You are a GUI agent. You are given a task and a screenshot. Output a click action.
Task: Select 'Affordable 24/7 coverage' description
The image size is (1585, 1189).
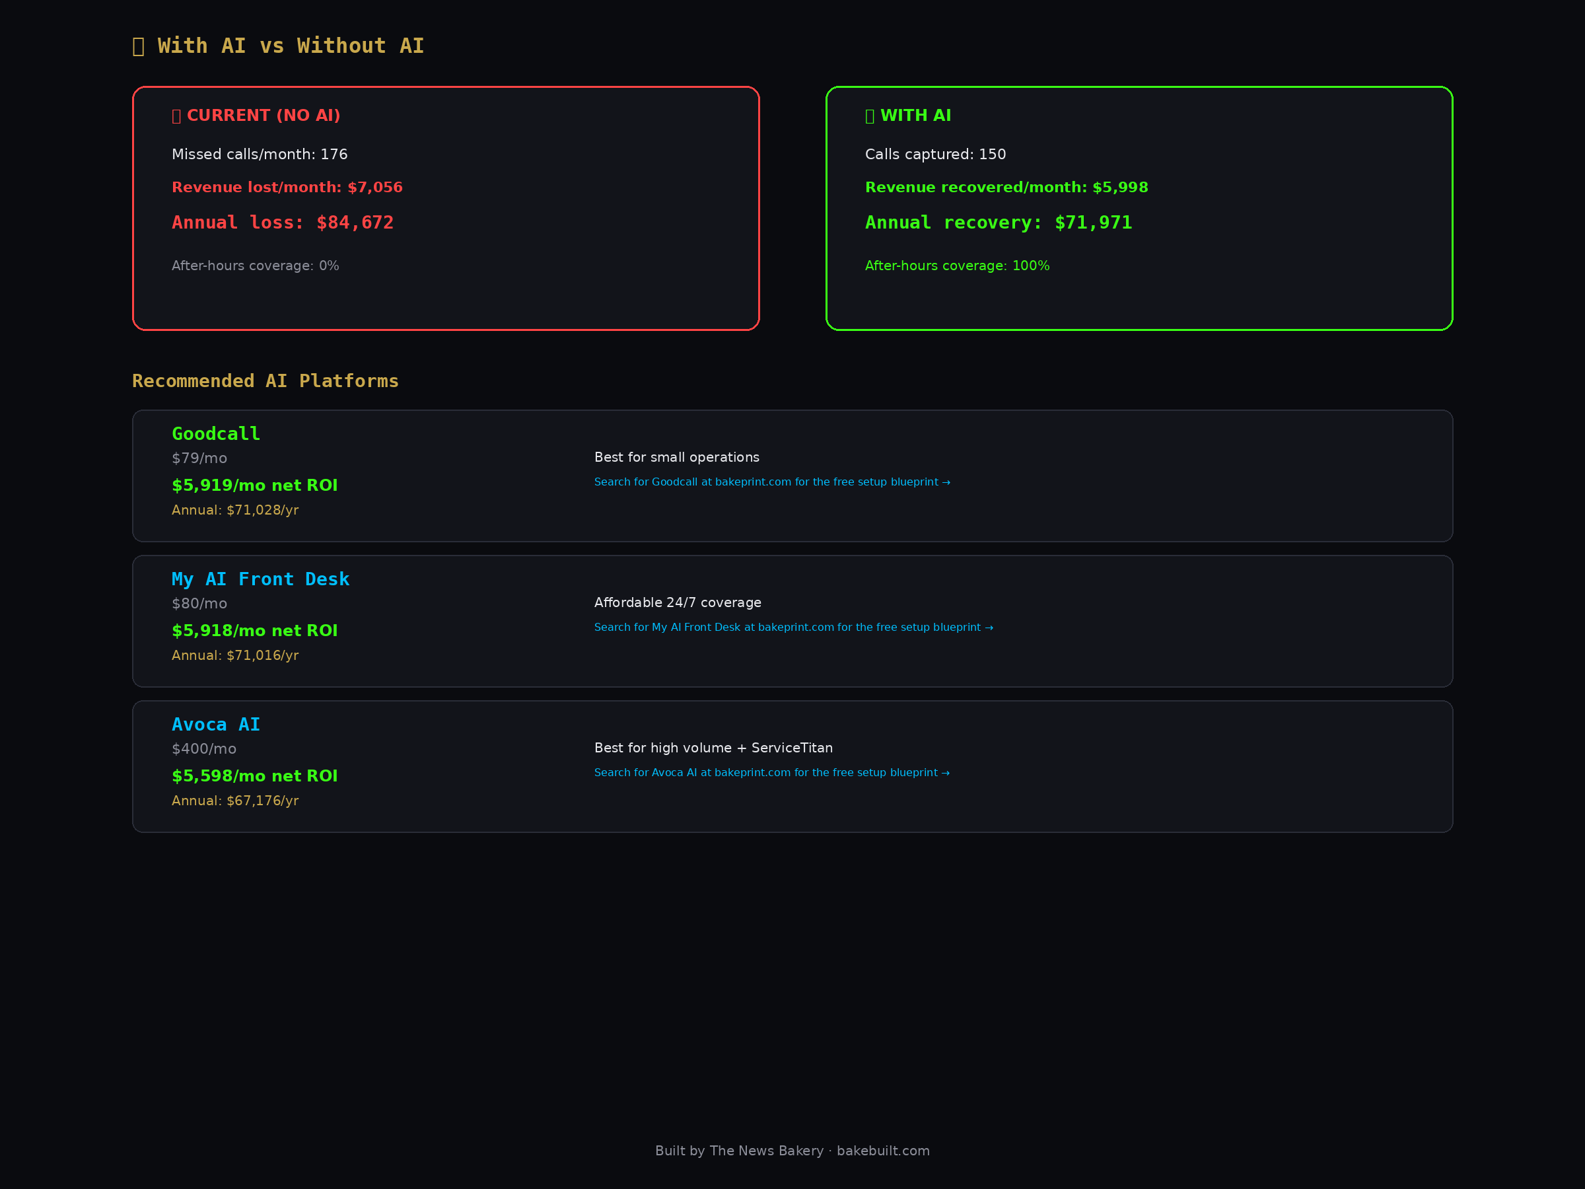click(678, 602)
